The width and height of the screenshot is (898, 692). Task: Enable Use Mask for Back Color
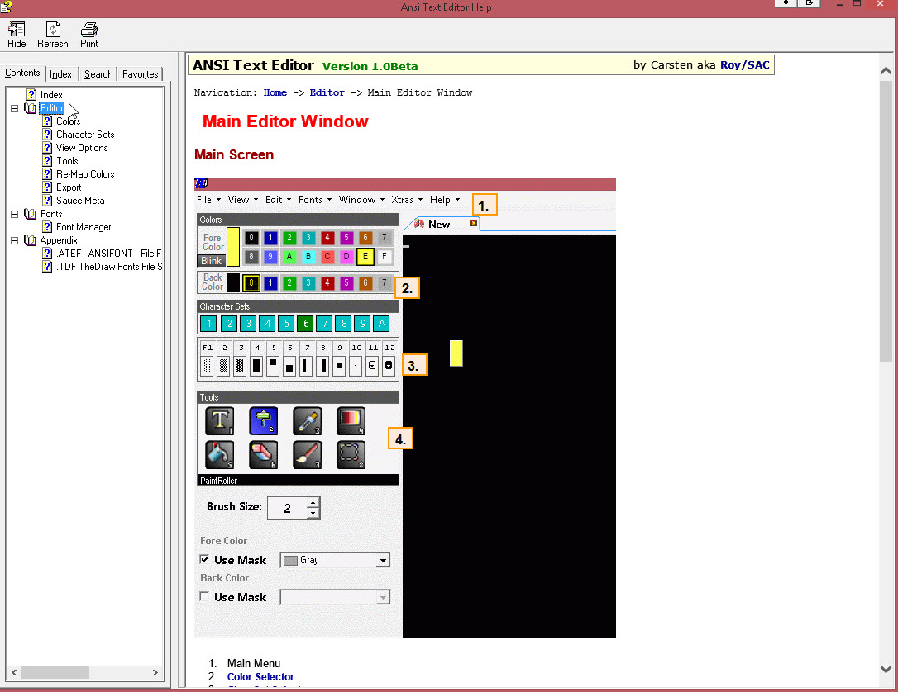coord(204,596)
